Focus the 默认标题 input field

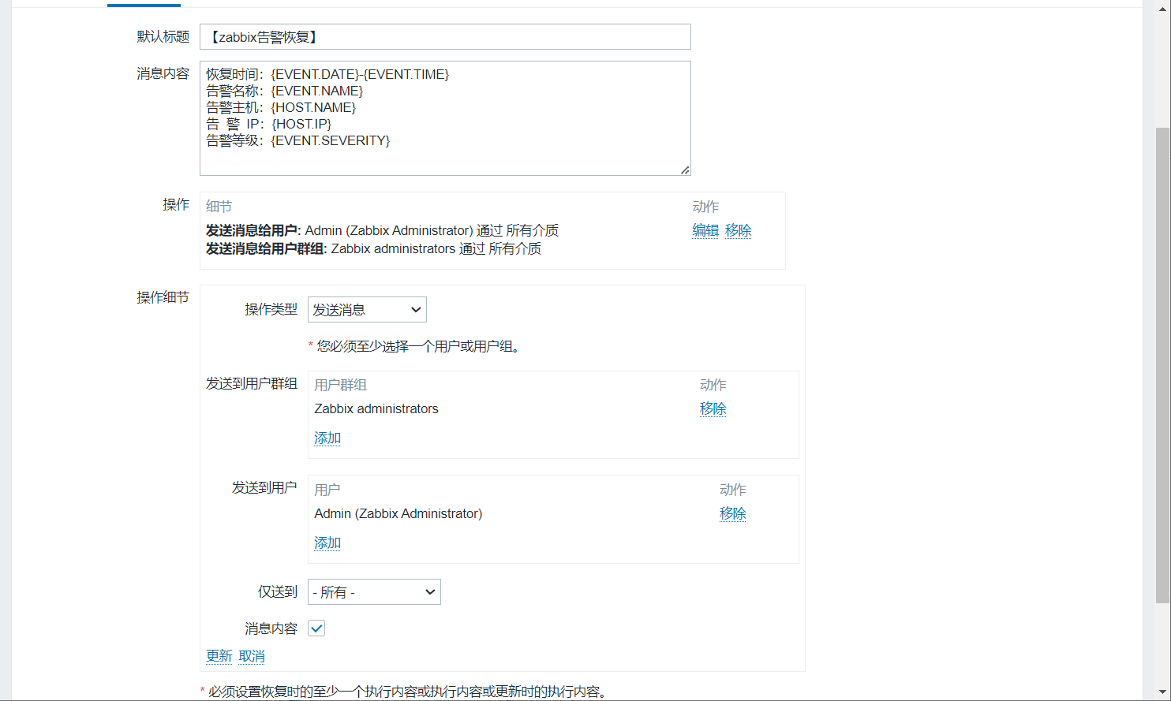pos(445,37)
